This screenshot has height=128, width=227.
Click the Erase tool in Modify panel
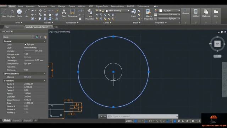57,11
